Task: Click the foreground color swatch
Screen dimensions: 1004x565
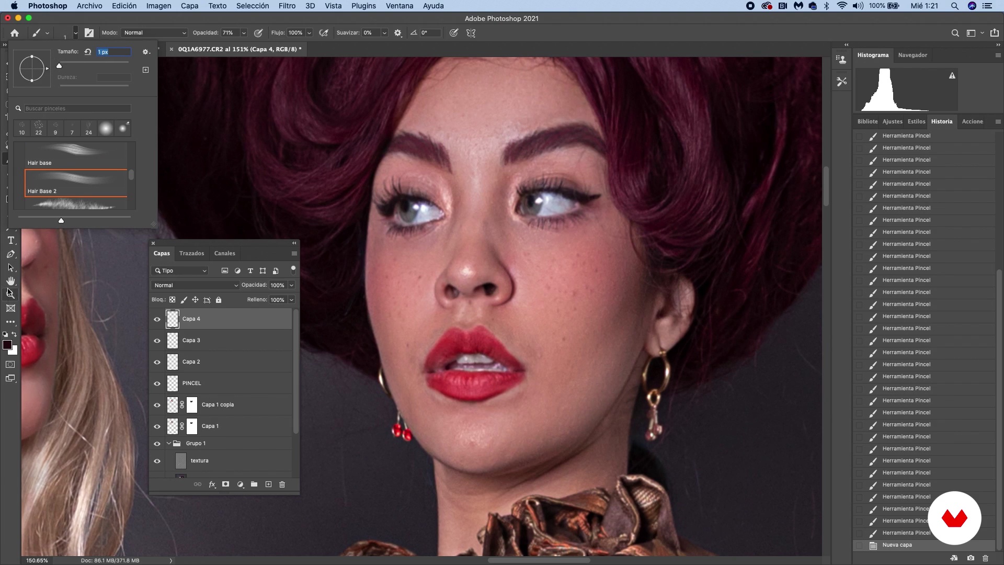Action: (7, 345)
